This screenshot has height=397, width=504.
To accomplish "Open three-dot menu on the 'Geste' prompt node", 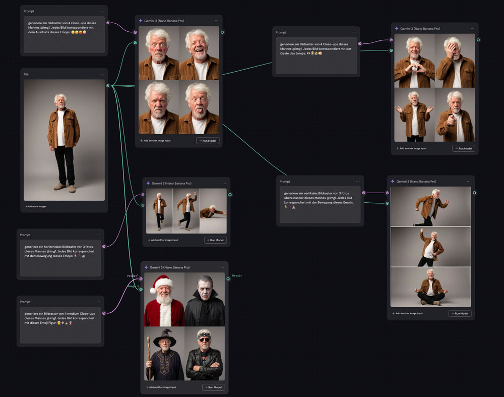I will coord(354,32).
